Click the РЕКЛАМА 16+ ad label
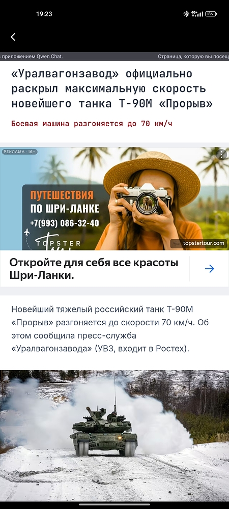229x509 pixels. point(20,152)
